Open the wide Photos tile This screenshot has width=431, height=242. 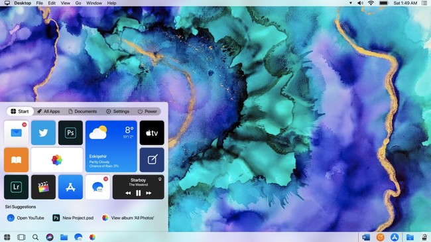(x=57, y=160)
